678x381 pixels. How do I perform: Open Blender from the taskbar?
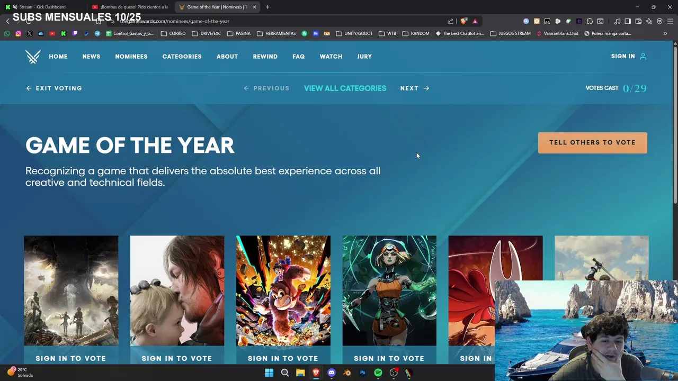(347, 373)
